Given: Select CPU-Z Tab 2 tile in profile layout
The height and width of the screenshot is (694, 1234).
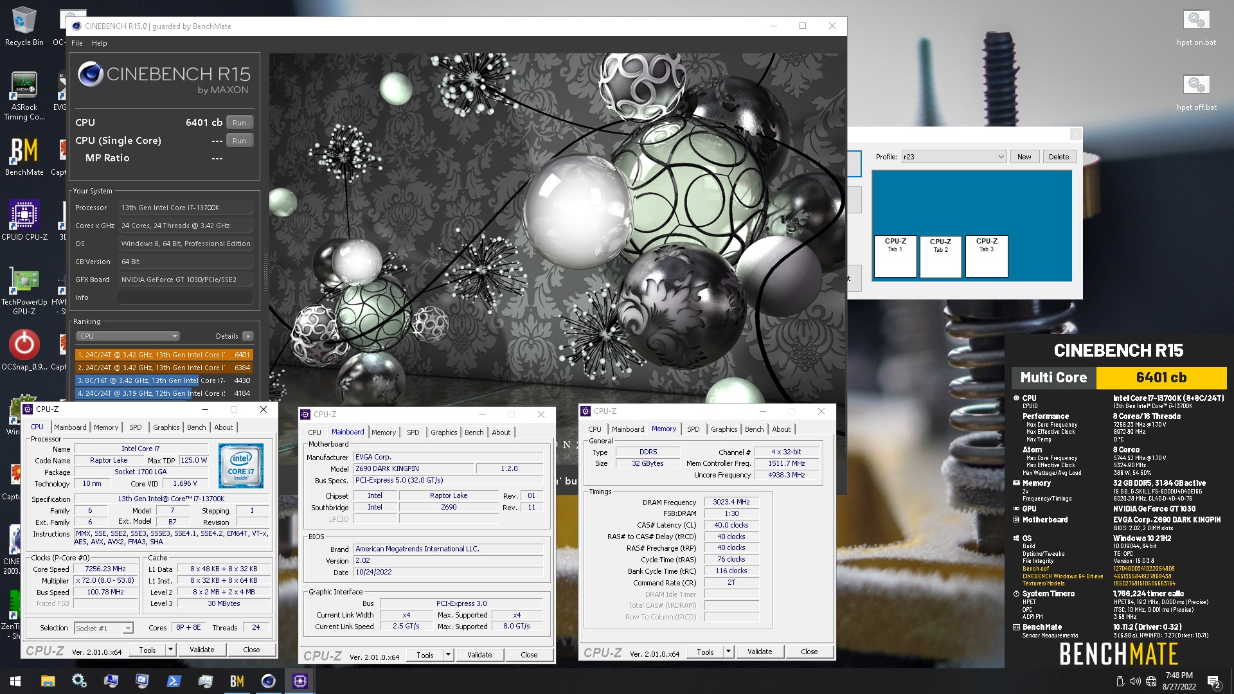Looking at the screenshot, I should pyautogui.click(x=940, y=256).
